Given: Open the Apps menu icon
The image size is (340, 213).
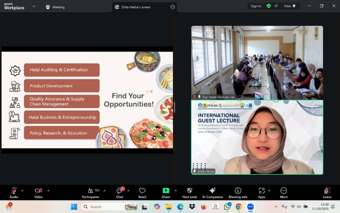Looking at the screenshot, I should pos(261,191).
